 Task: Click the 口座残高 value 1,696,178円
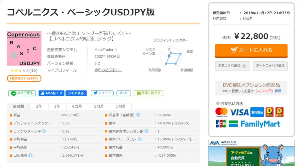pos(72,155)
